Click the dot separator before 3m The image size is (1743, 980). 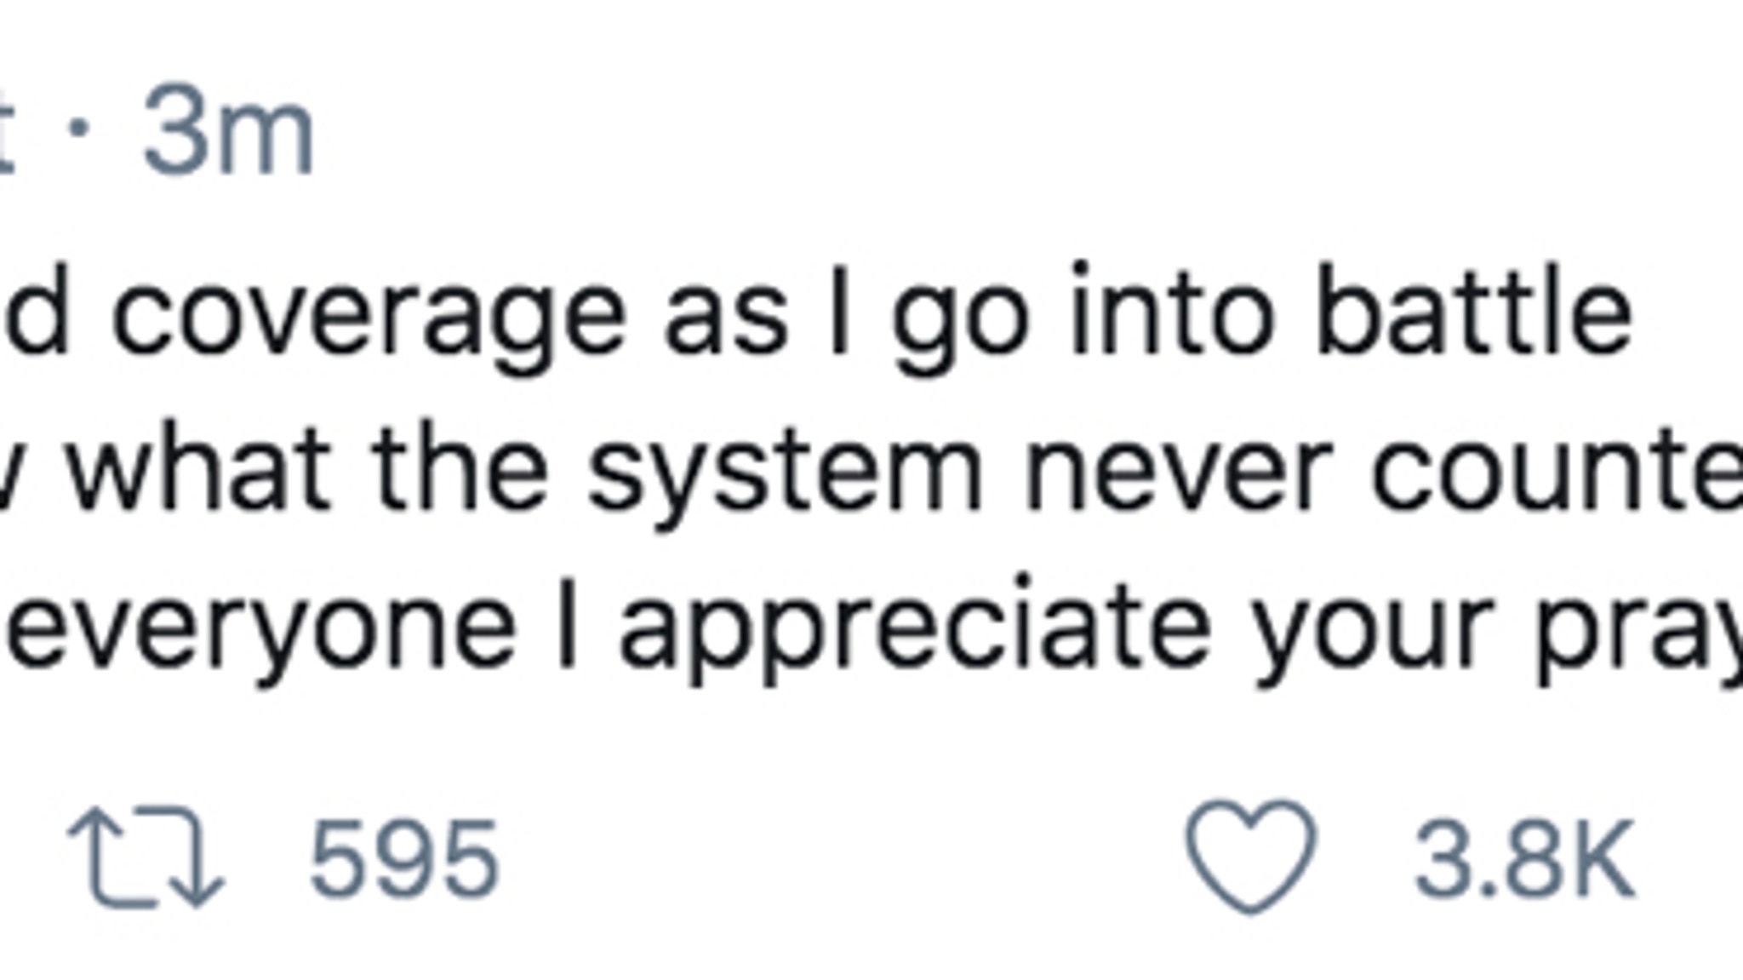pyautogui.click(x=79, y=129)
